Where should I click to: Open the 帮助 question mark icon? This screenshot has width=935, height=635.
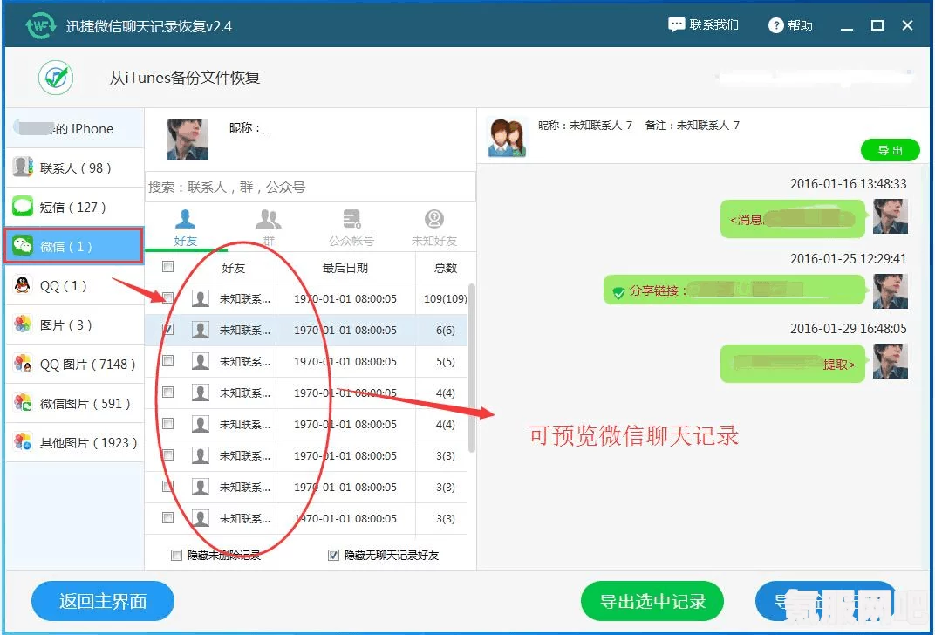pyautogui.click(x=775, y=25)
